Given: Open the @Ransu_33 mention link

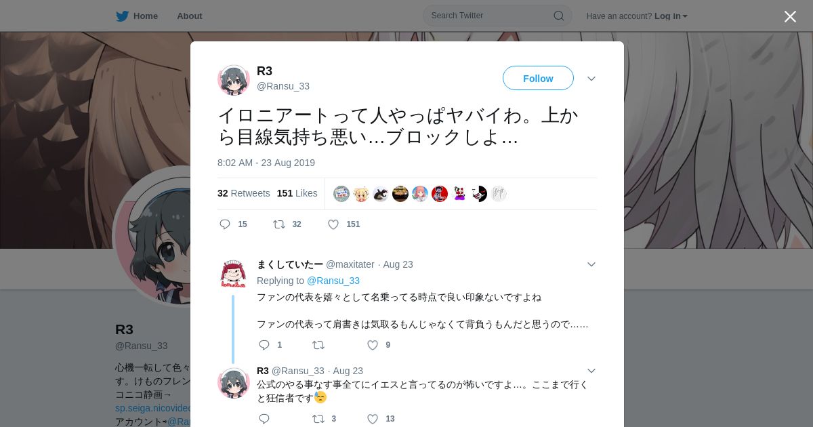Looking at the screenshot, I should point(333,281).
